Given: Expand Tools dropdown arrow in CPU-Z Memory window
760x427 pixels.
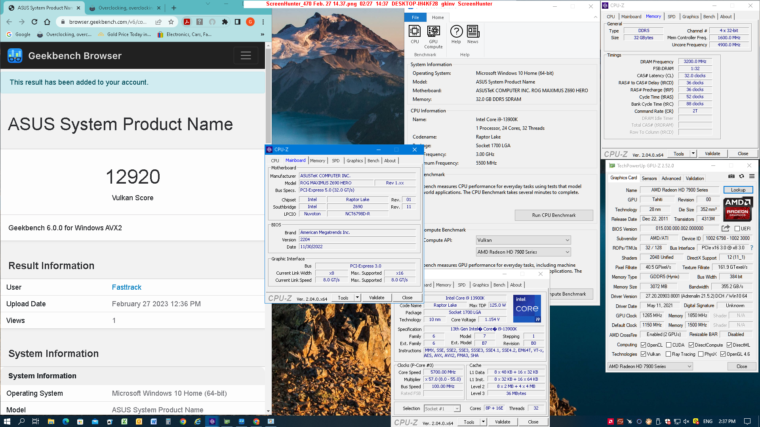Looking at the screenshot, I should point(693,154).
